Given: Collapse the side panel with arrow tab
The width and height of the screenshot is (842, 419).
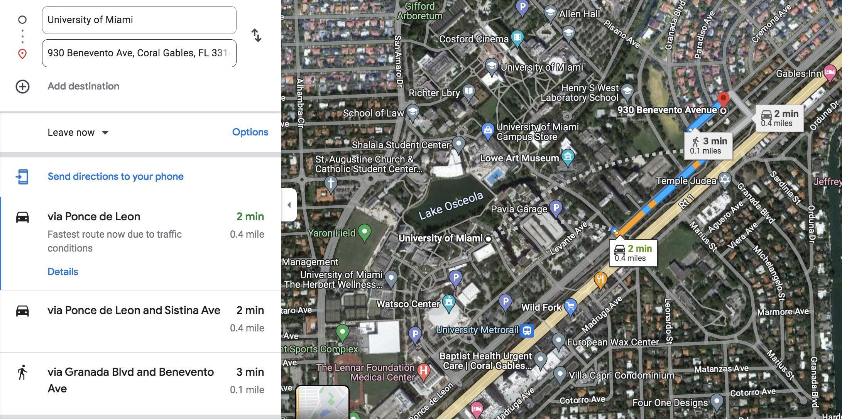Looking at the screenshot, I should click(x=289, y=205).
